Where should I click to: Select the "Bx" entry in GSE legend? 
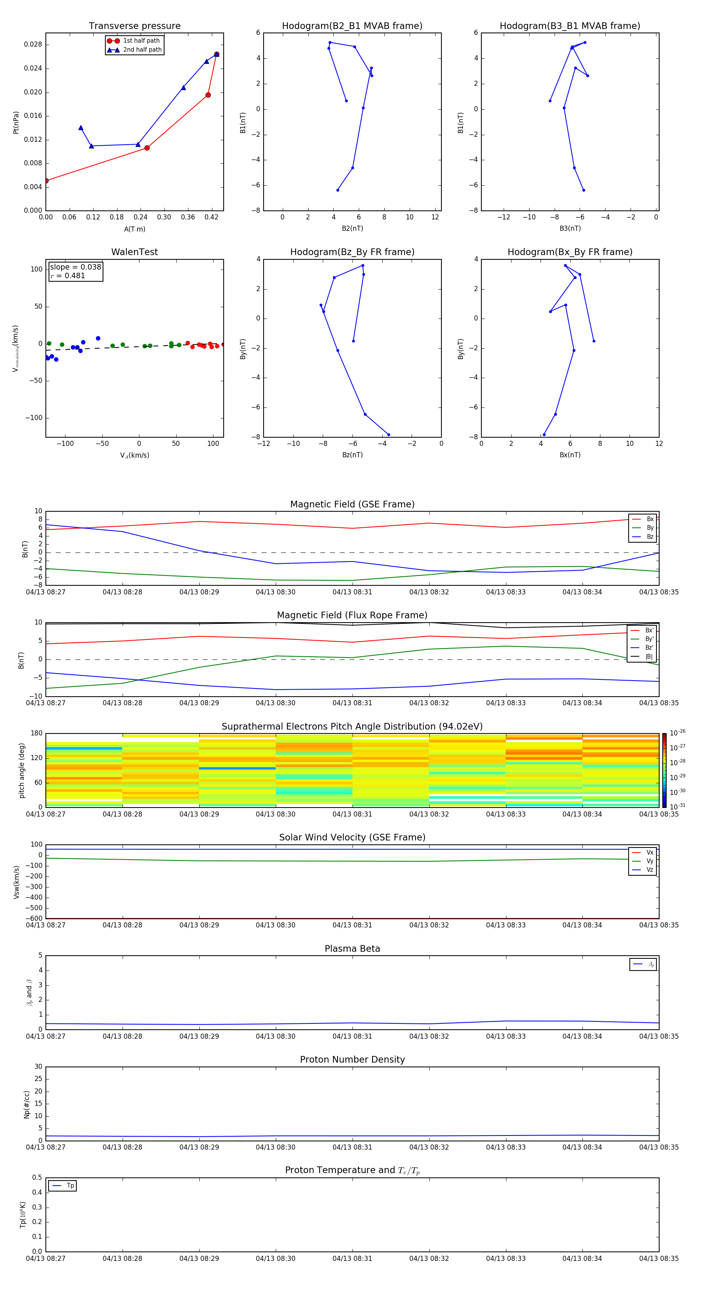tap(643, 519)
